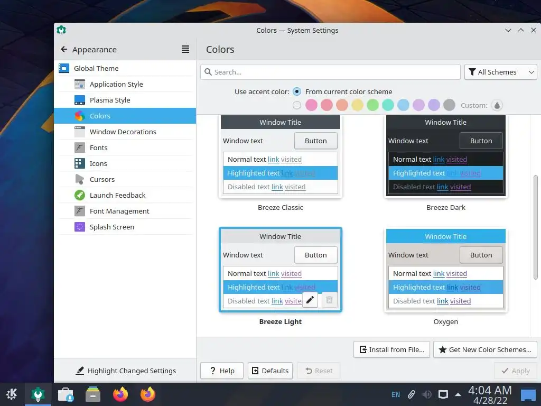541x406 pixels.
Task: Pick a custom accent color with the droplet
Action: pyautogui.click(x=497, y=105)
